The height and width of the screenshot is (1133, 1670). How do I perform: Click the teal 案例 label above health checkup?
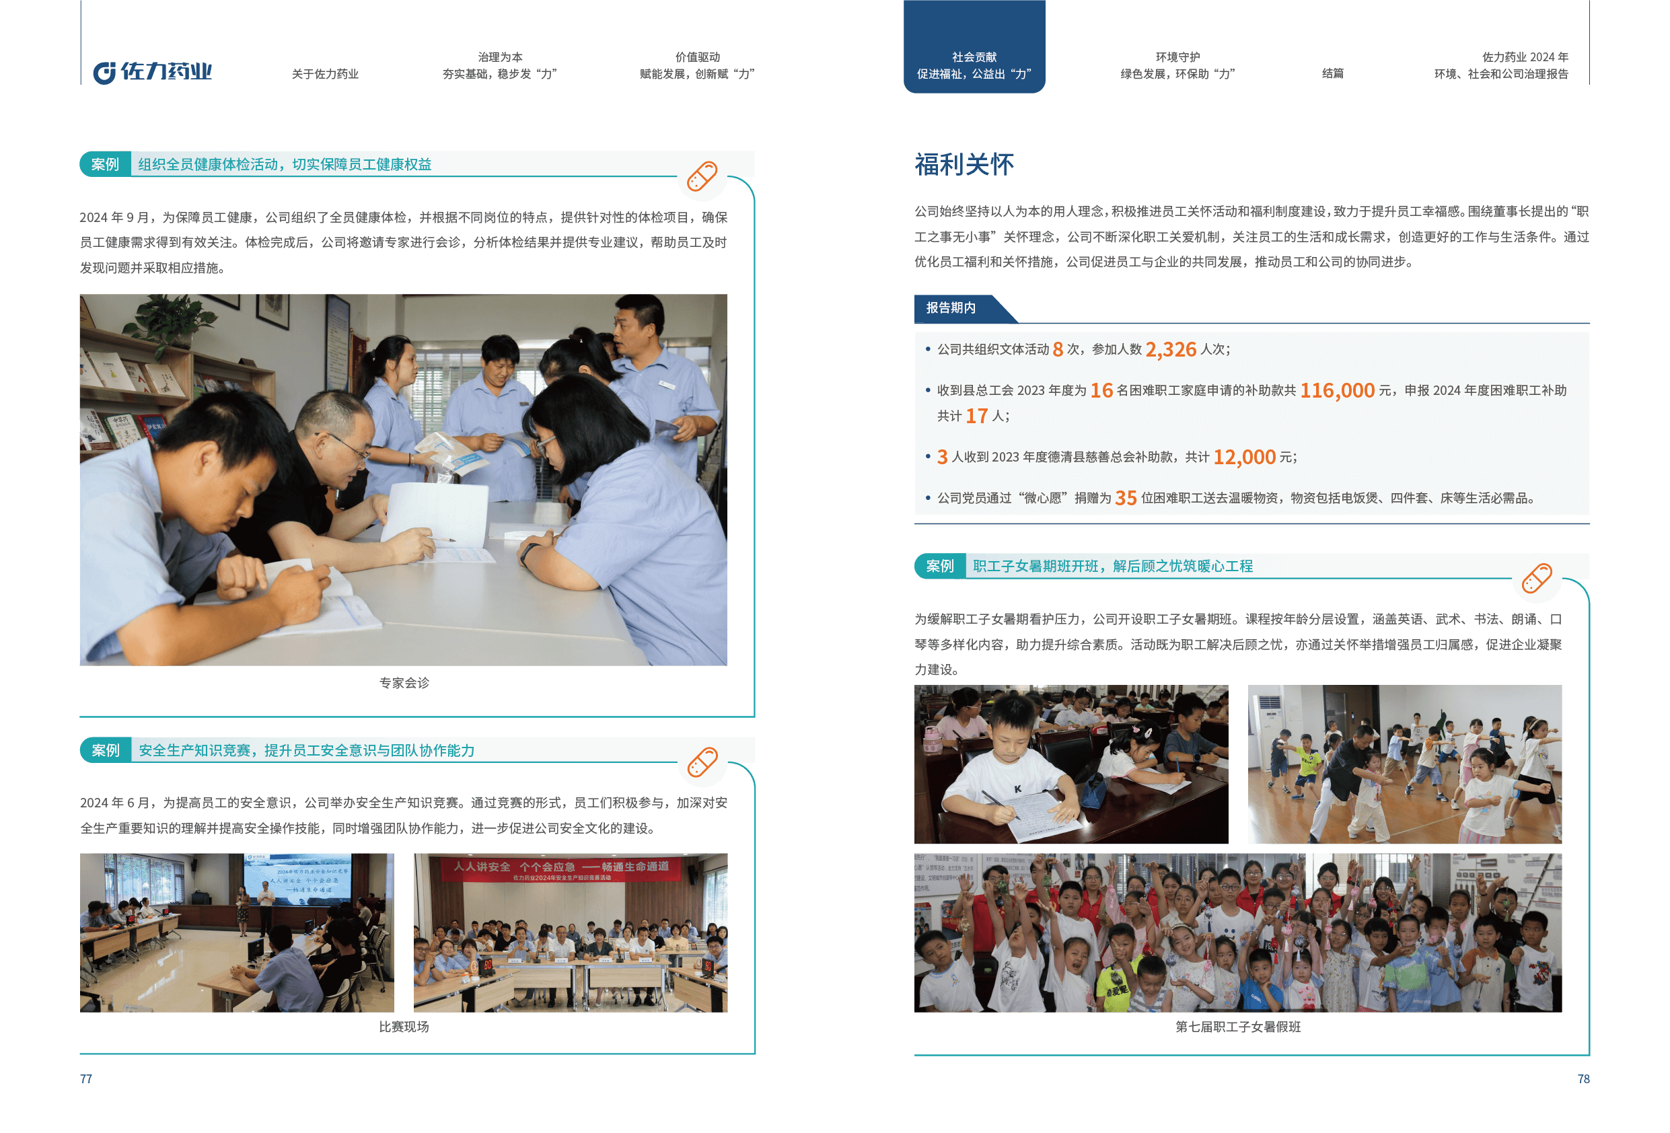click(x=105, y=165)
